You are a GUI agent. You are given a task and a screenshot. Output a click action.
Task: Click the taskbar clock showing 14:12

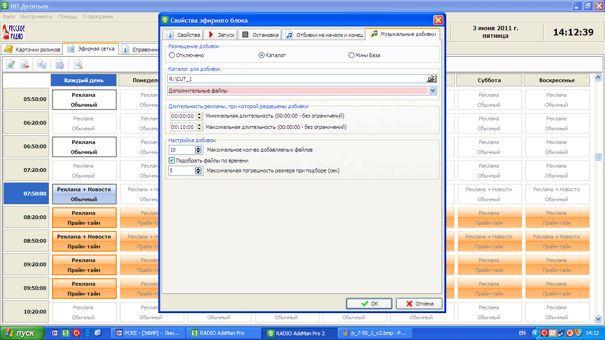(593, 333)
